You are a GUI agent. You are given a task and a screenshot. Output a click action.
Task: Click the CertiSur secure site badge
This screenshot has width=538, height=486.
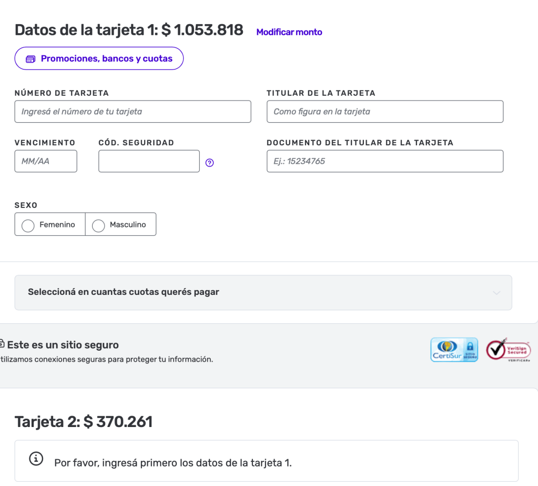(454, 350)
